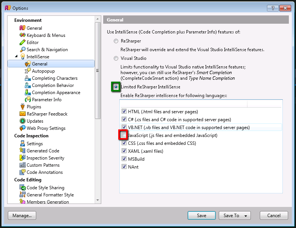The image size is (296, 228).
Task: Click the Cancel button
Action: click(x=274, y=215)
